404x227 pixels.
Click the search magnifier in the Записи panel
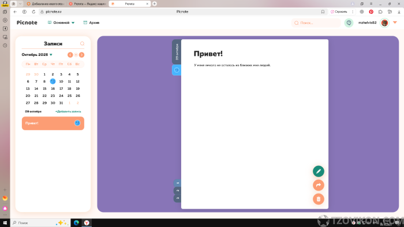coord(82,44)
